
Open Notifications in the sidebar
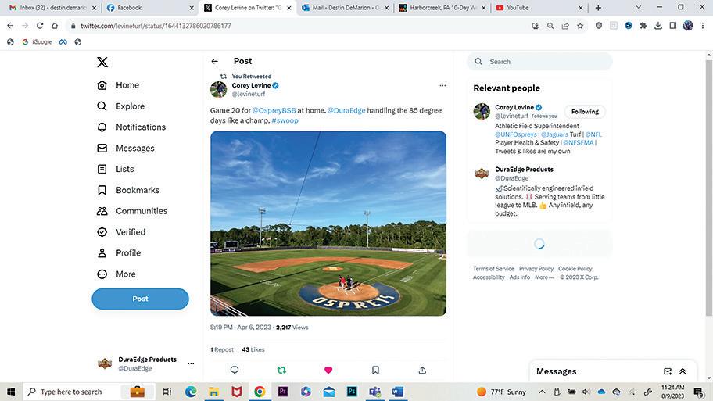(x=131, y=127)
